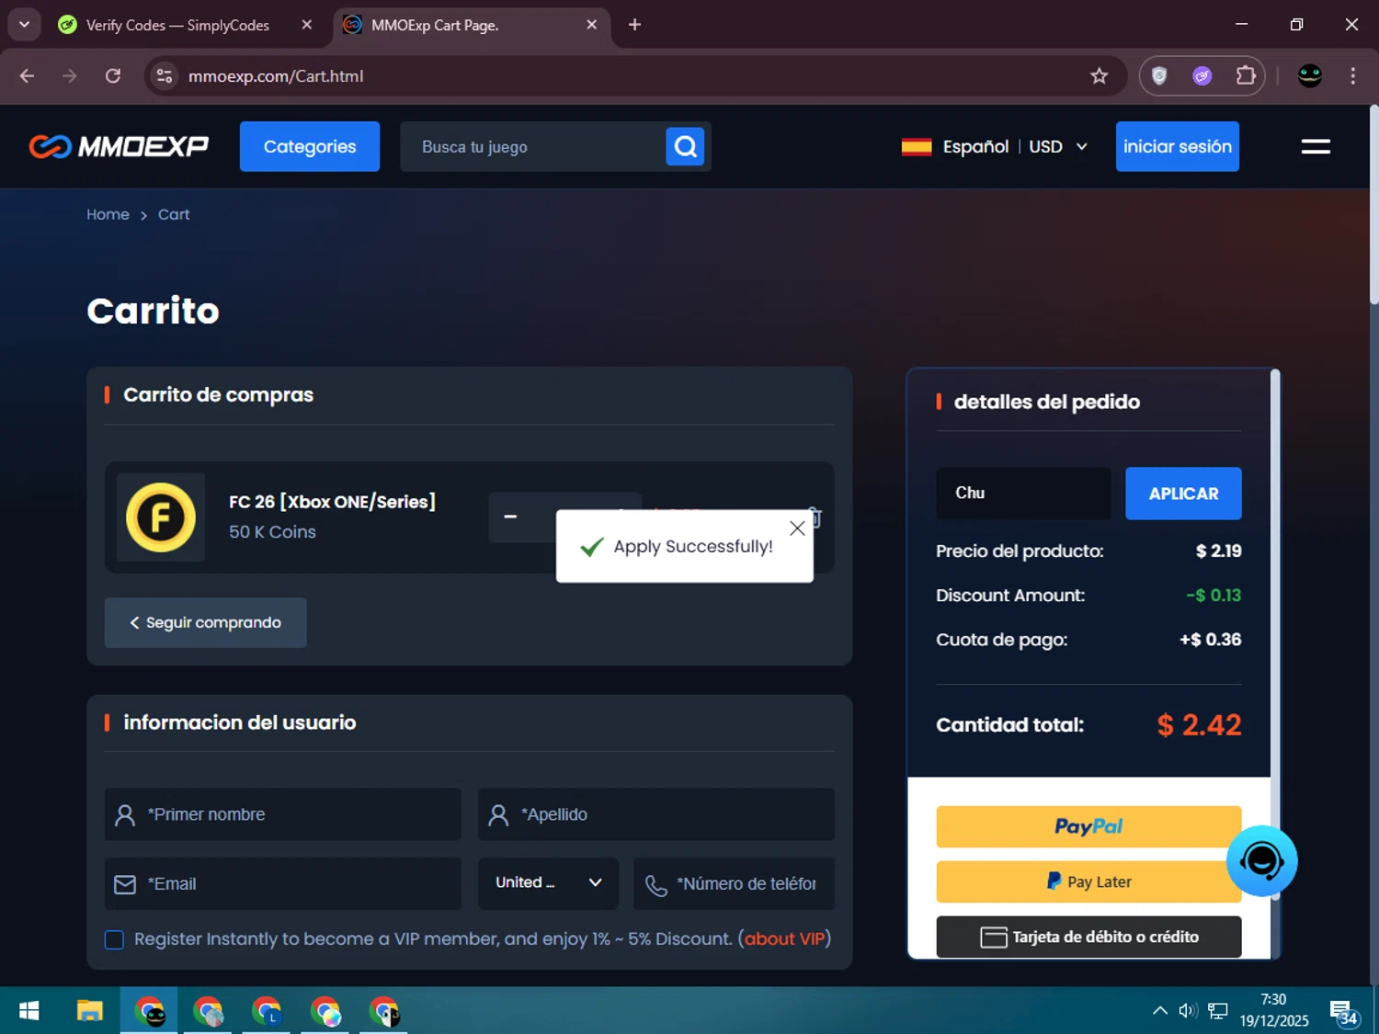Open the United country code dropdown
This screenshot has height=1034, width=1379.
point(548,884)
